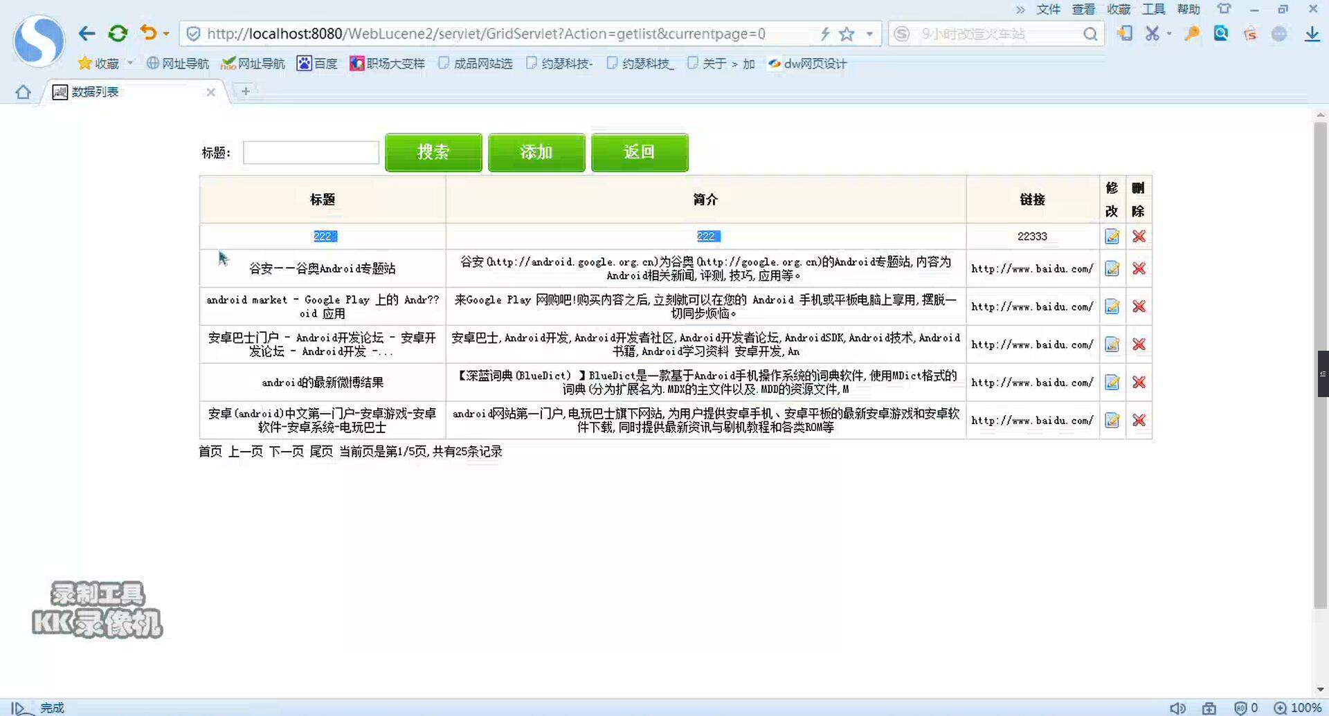The image size is (1329, 716).
Task: Edit the 安卓(android)中文第一门户 row
Action: tap(1112, 421)
